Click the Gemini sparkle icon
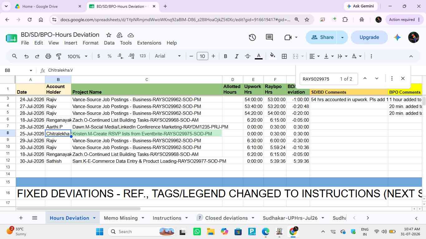The width and height of the screenshot is (426, 239). pos(397,37)
